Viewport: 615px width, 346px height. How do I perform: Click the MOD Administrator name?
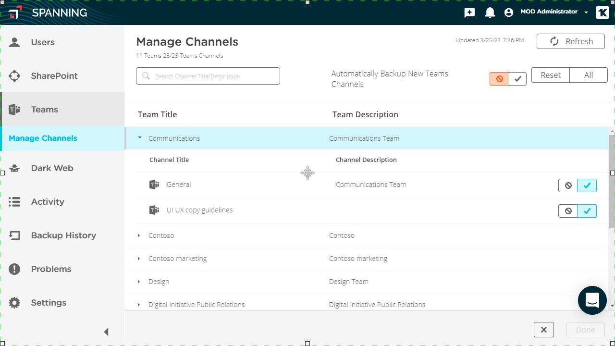(549, 12)
